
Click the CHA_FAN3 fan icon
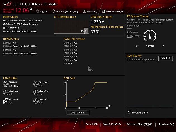coord(36,92)
